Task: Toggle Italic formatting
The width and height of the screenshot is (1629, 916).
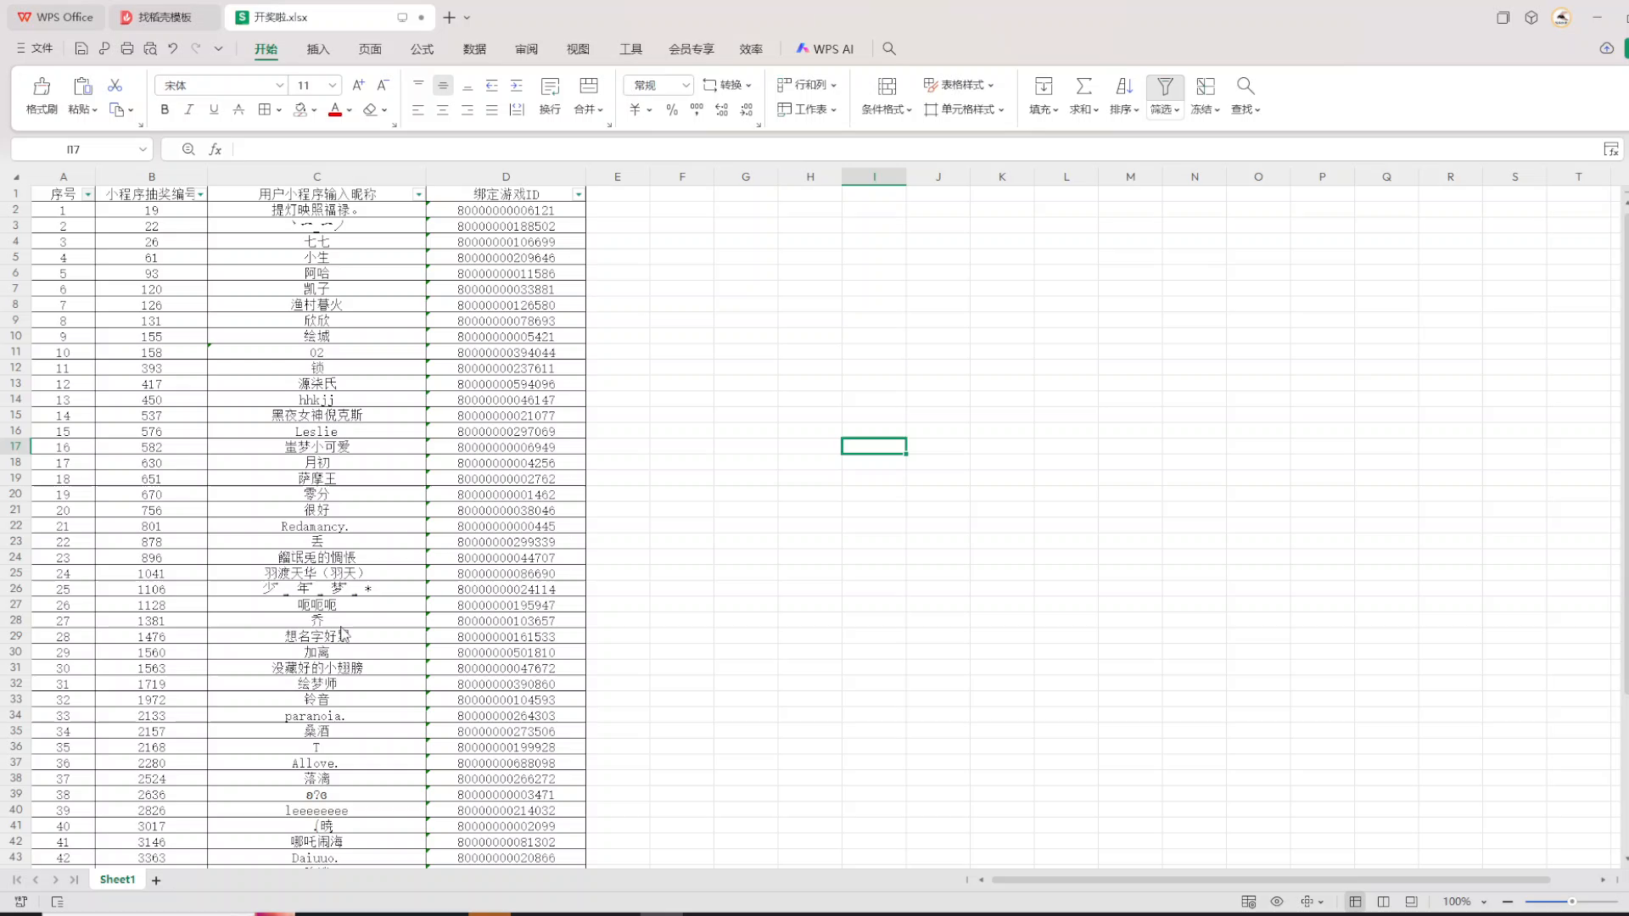Action: coord(189,109)
